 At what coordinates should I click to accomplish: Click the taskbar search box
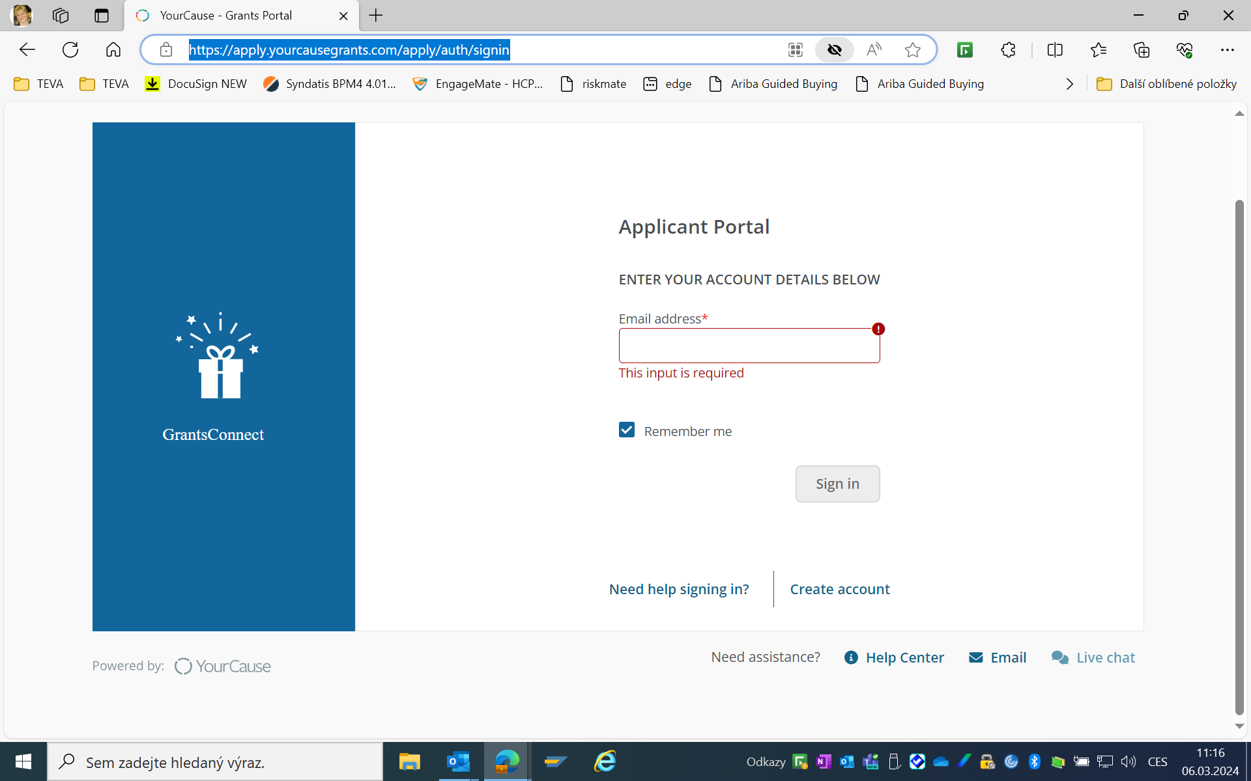tap(215, 762)
